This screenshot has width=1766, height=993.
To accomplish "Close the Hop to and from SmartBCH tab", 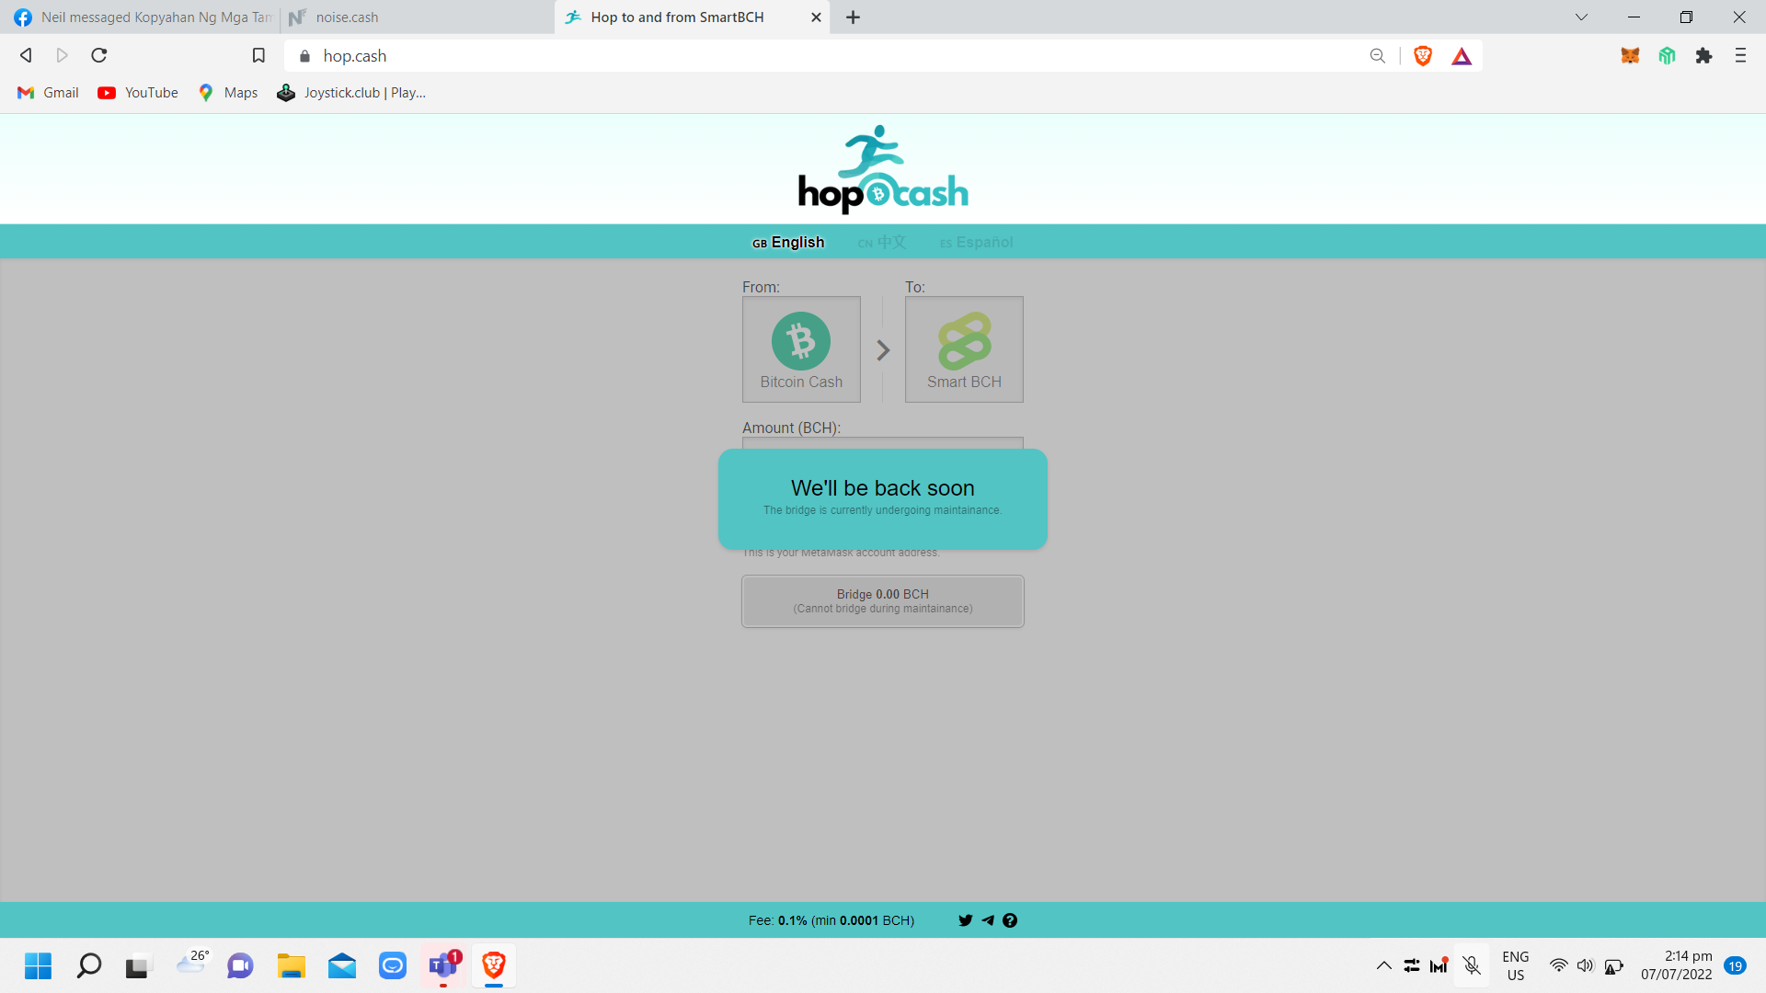I will pyautogui.click(x=816, y=17).
